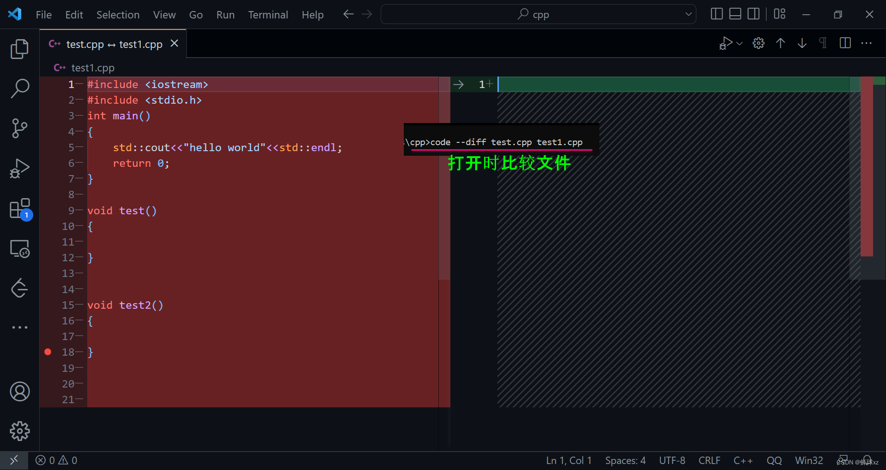This screenshot has width=886, height=470.
Task: Open the Source Control view
Action: 19,128
